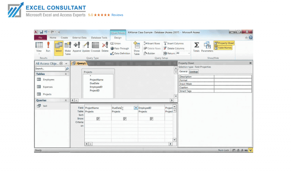The width and height of the screenshot is (291, 171).
Task: Click the navigation pane Search box
Action: [50, 69]
